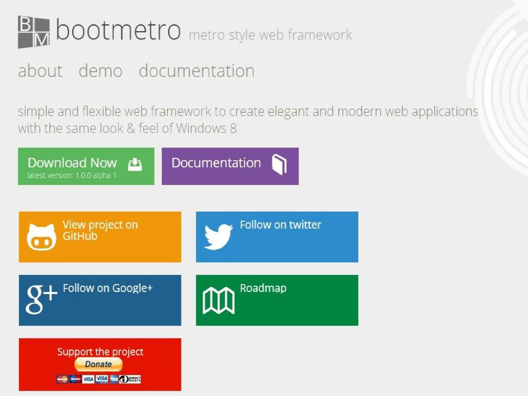528x396 pixels.
Task: Open View project on GitHub tile
Action: (x=100, y=237)
